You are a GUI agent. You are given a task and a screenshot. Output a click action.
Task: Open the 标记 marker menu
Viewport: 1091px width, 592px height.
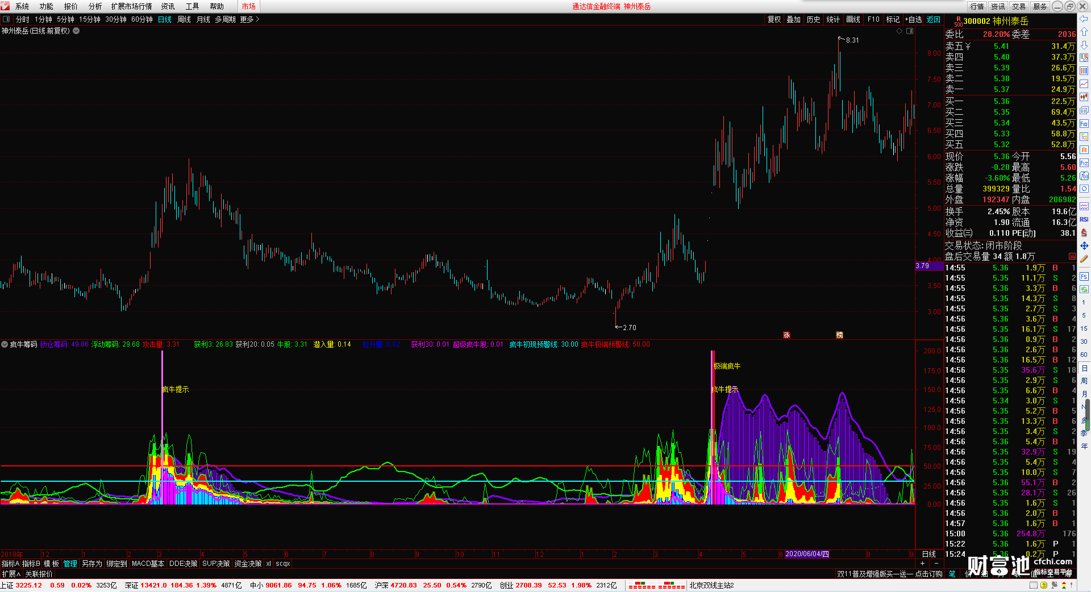pyautogui.click(x=893, y=19)
